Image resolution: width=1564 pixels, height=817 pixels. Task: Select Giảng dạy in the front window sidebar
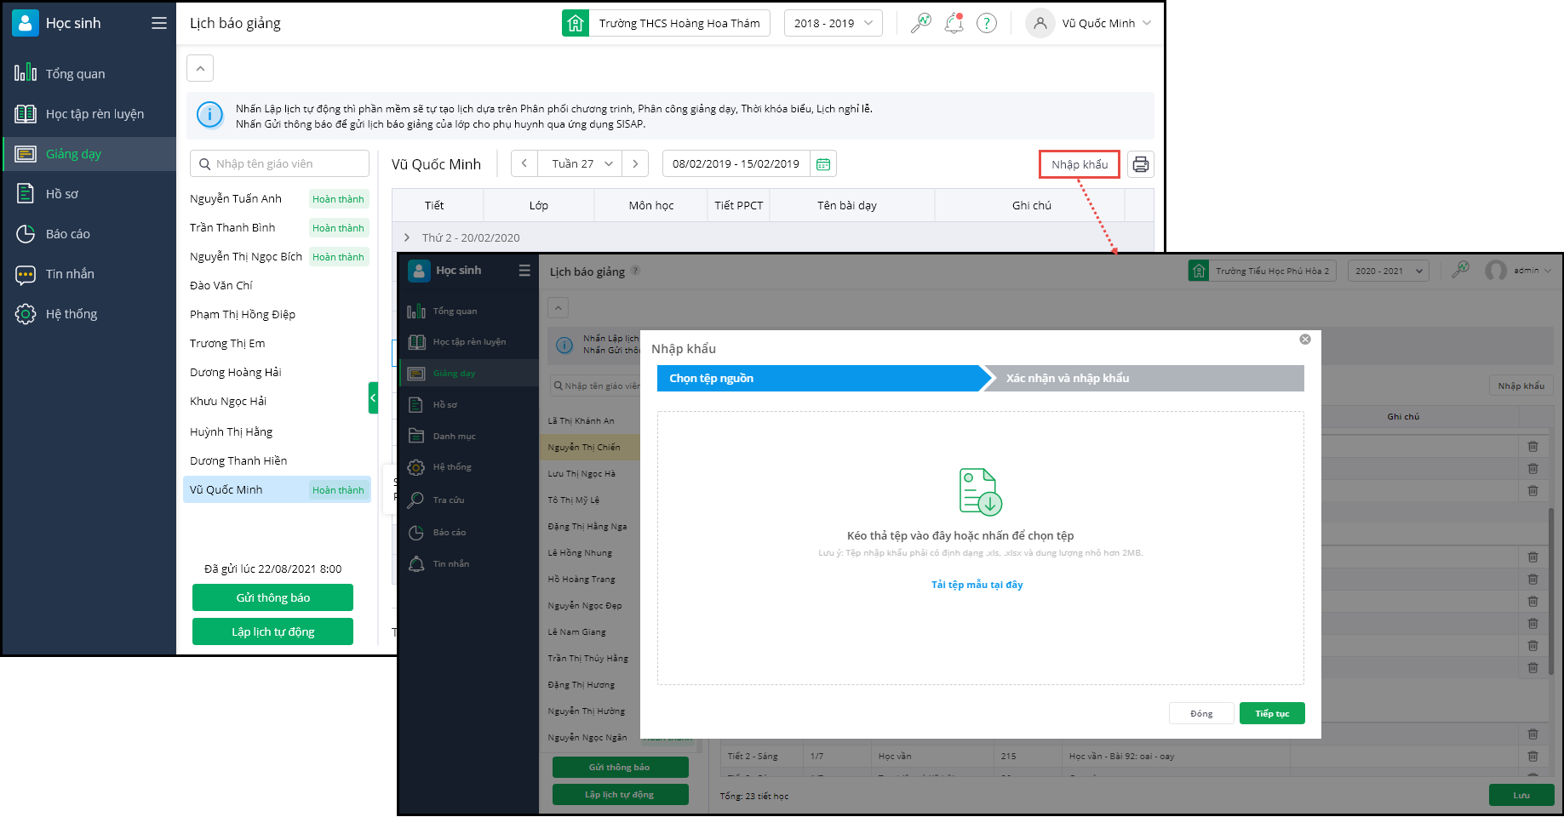468,373
